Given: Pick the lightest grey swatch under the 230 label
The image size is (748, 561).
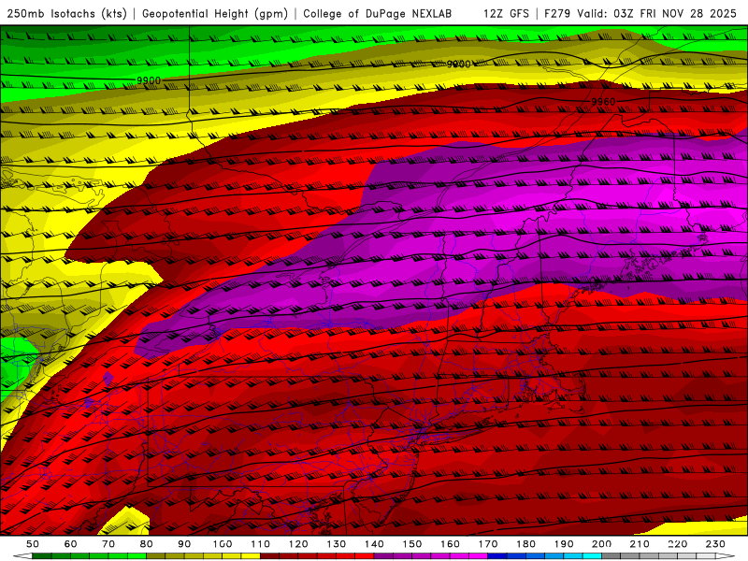Looking at the screenshot, I should tap(706, 556).
